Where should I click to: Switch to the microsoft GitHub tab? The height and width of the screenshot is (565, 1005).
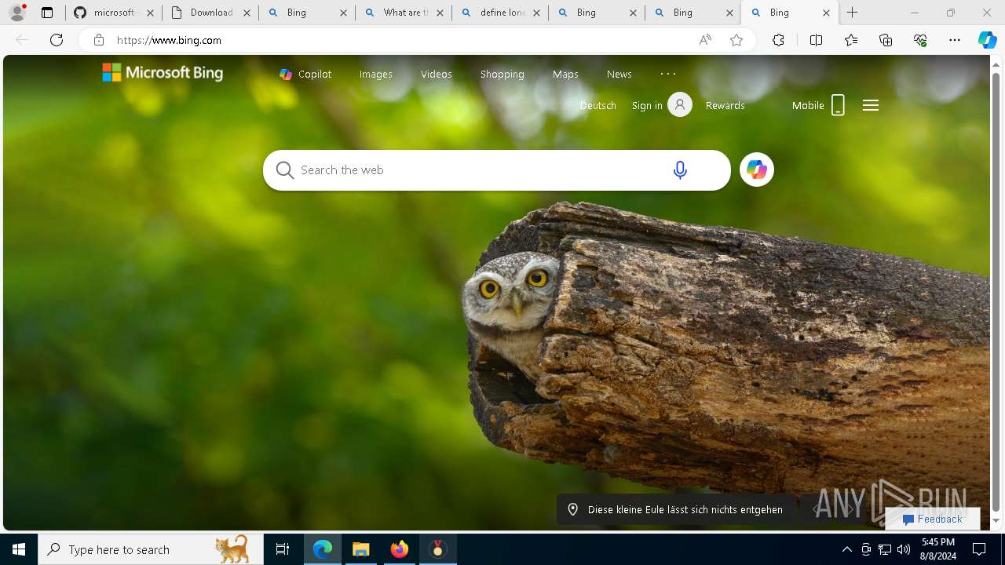(x=114, y=13)
